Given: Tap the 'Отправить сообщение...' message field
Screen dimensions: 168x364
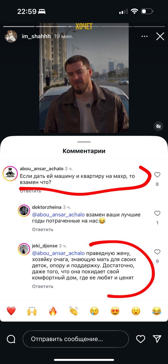Looking at the screenshot, I should pyautogui.click(x=76, y=339).
